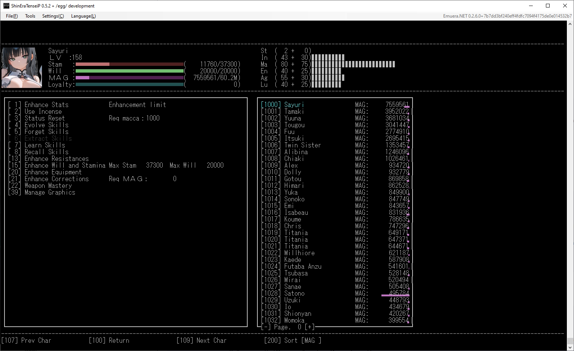Open the Tools menu
574x351 pixels.
(30, 16)
